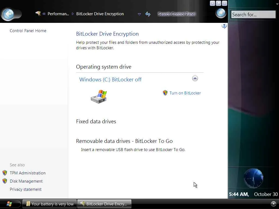The width and height of the screenshot is (279, 209).
Task: Focus the Search Control Panel box
Action: (177, 14)
